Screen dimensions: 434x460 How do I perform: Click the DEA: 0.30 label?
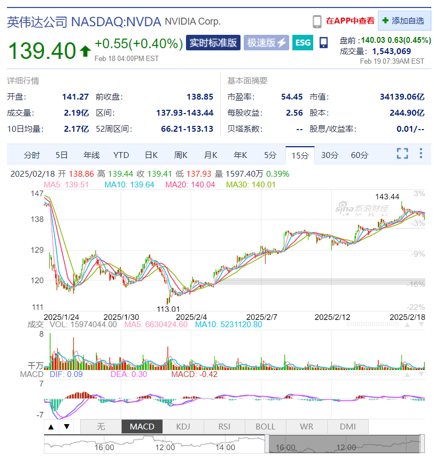tap(129, 374)
